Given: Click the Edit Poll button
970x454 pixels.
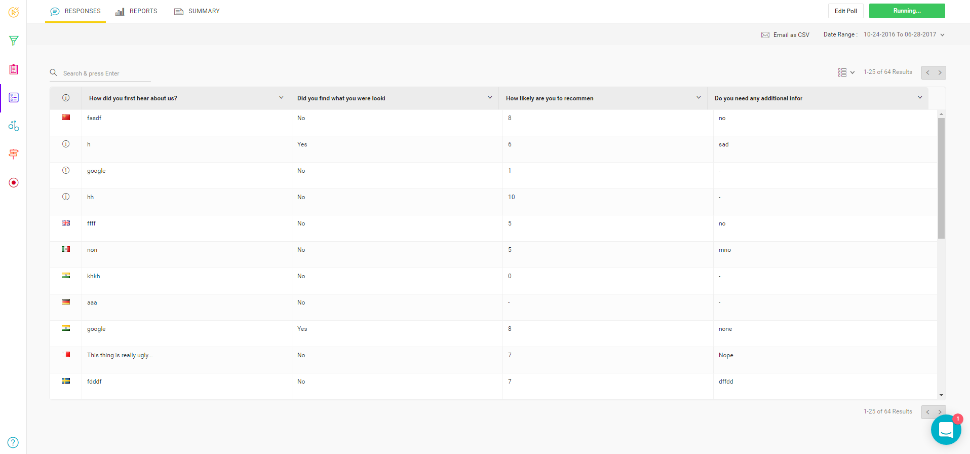Looking at the screenshot, I should point(845,11).
